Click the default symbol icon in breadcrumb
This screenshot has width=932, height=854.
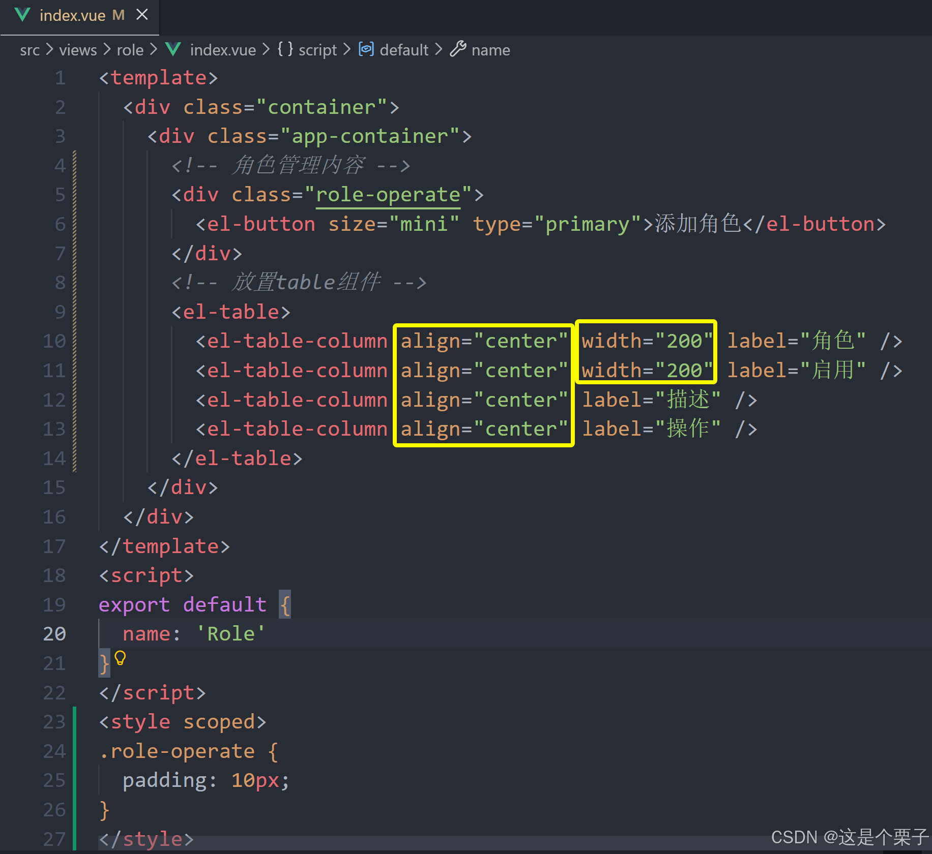point(366,49)
